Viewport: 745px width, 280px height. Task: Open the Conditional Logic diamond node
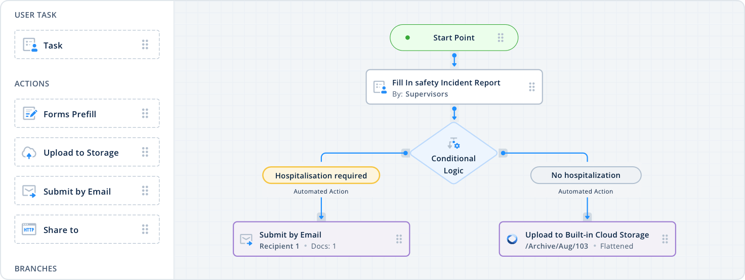pyautogui.click(x=453, y=161)
